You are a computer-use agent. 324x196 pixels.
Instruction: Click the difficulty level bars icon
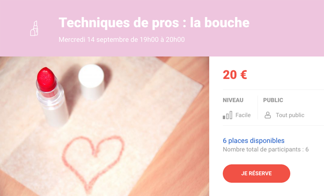pos(227,115)
